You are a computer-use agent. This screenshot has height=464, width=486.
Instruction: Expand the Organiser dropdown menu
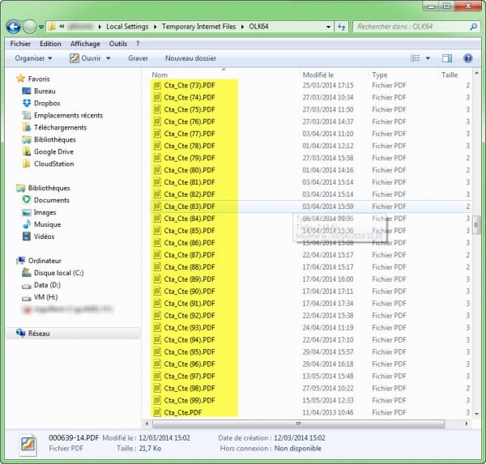point(33,58)
